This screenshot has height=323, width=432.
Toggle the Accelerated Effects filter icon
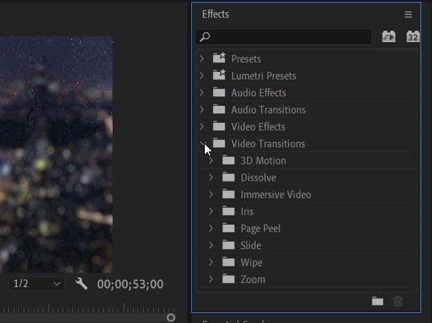point(389,37)
